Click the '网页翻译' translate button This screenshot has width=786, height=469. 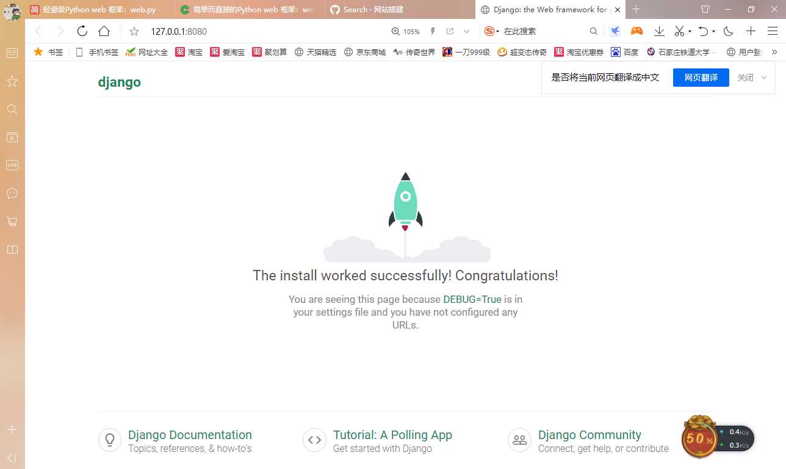(x=701, y=78)
